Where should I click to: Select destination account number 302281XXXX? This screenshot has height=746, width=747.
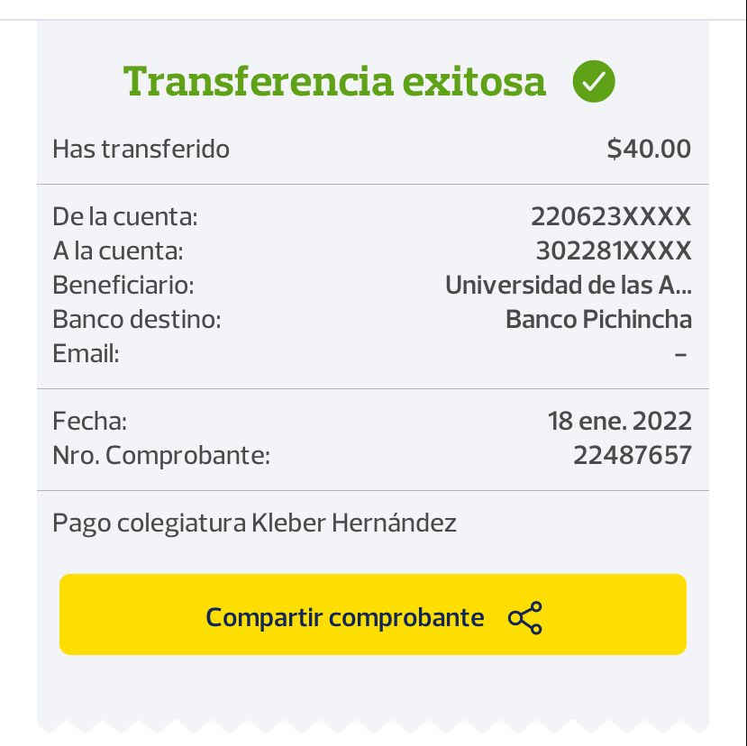tap(613, 250)
